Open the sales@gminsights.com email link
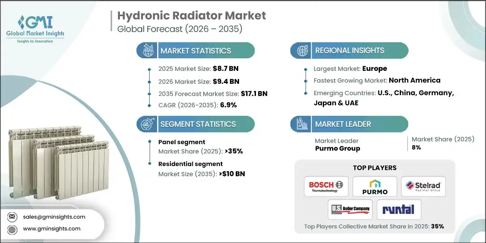 point(54,217)
